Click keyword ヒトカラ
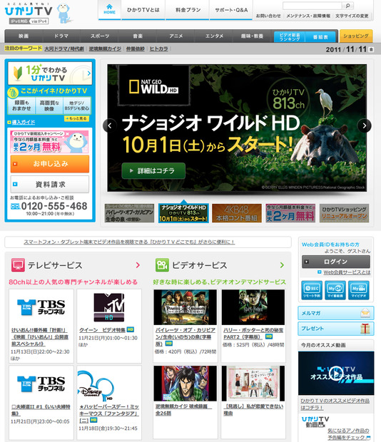Viewport: 381px width, 442px height. tap(158, 48)
